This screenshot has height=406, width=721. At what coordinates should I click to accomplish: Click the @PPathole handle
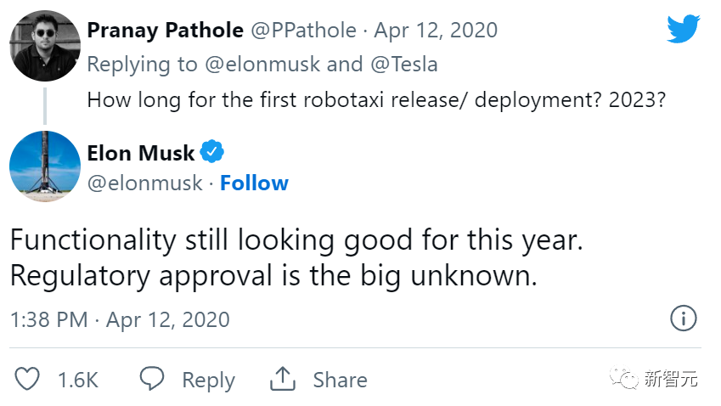[x=304, y=31]
